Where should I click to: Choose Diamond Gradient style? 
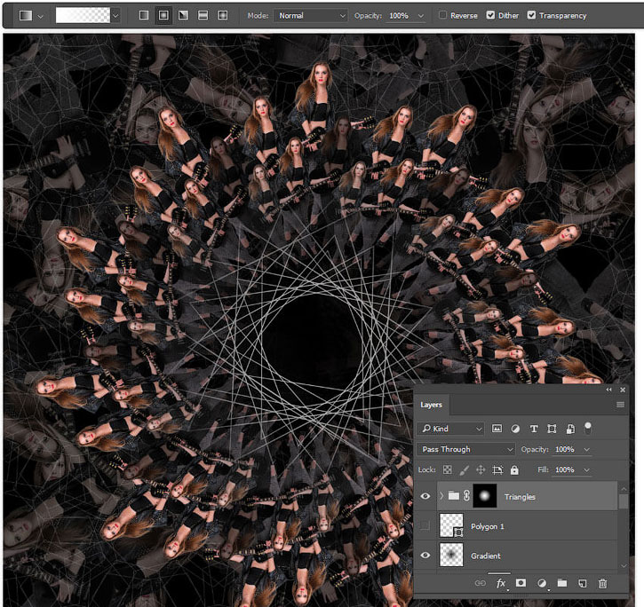(223, 16)
